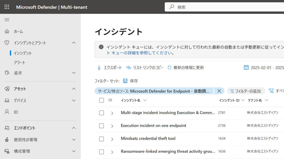Open 脆弱性の管理 in the sidebar

[26, 140]
